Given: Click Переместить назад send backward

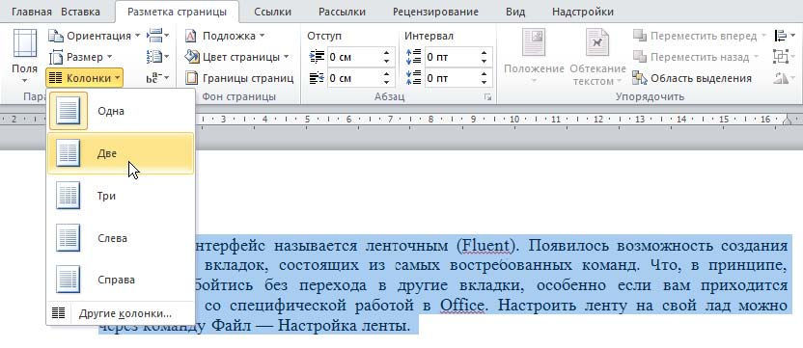Looking at the screenshot, I should (697, 57).
